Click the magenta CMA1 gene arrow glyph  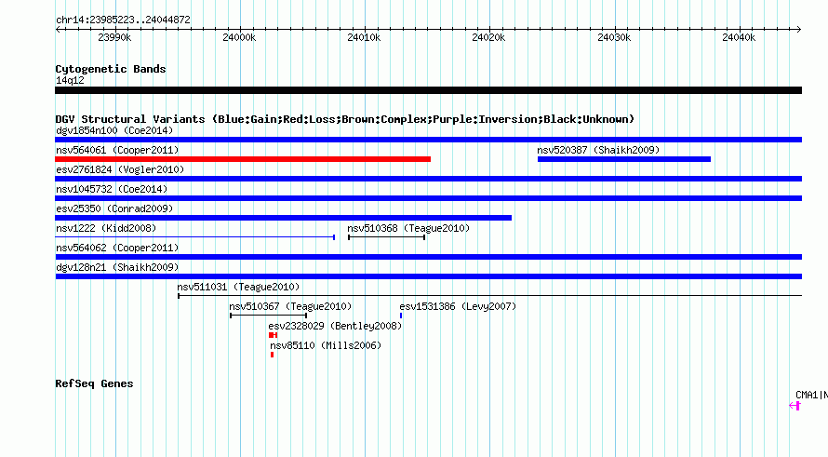[x=795, y=406]
